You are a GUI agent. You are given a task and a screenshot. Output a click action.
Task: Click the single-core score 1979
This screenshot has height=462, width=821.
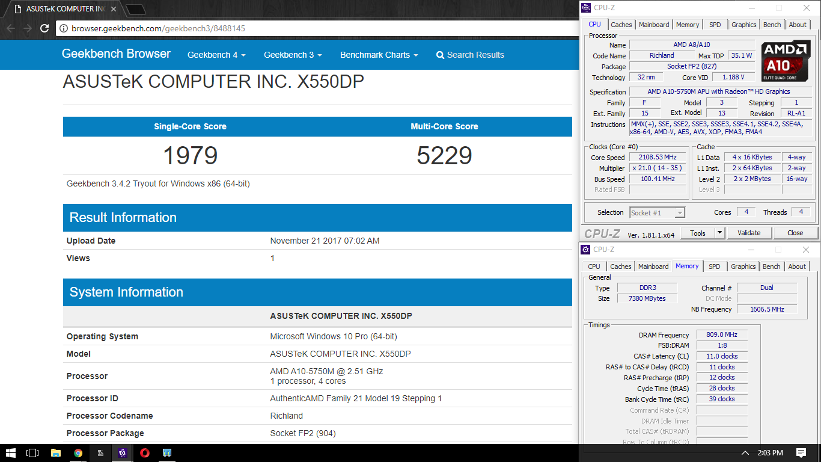tap(190, 156)
